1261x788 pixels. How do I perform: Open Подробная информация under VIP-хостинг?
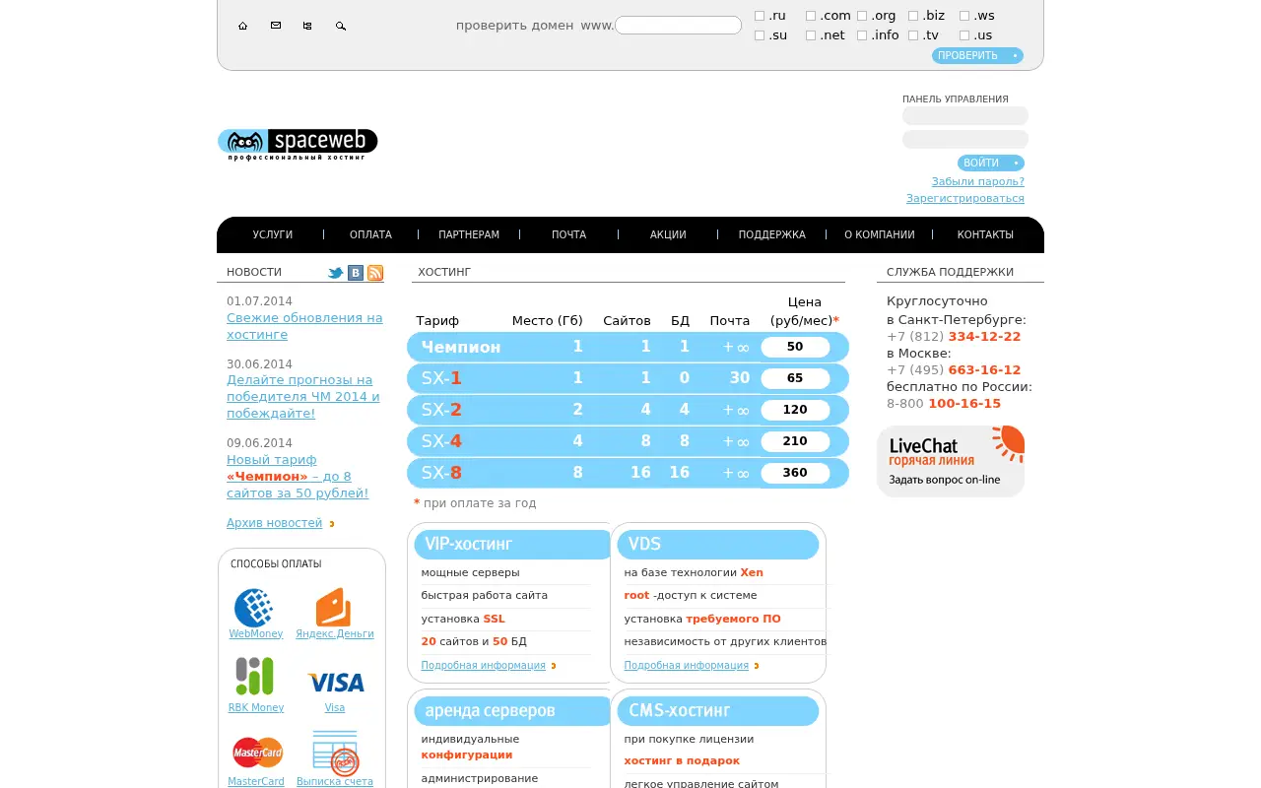[x=484, y=666]
